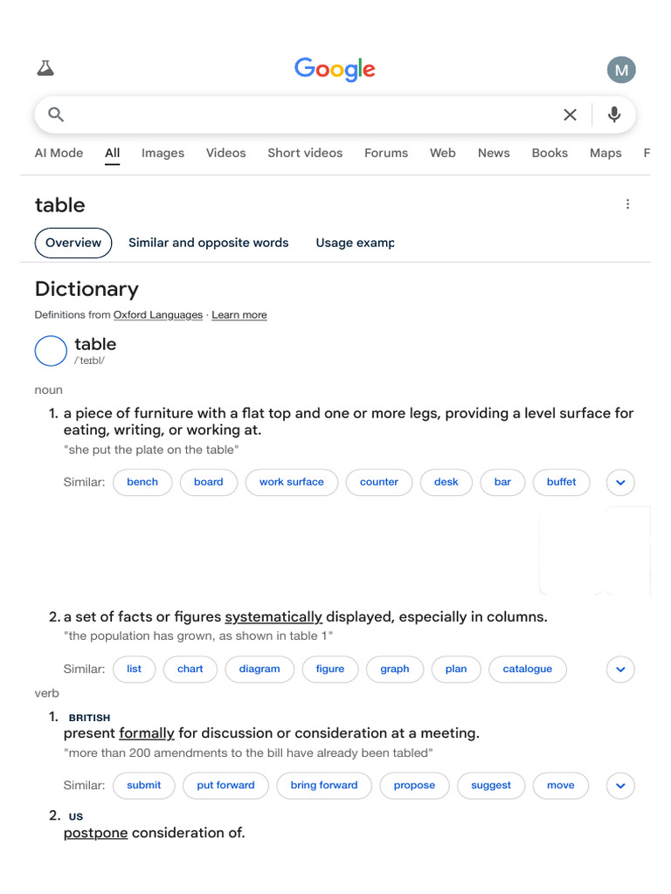Expand similar words for verb 'submit' row

pyautogui.click(x=620, y=786)
